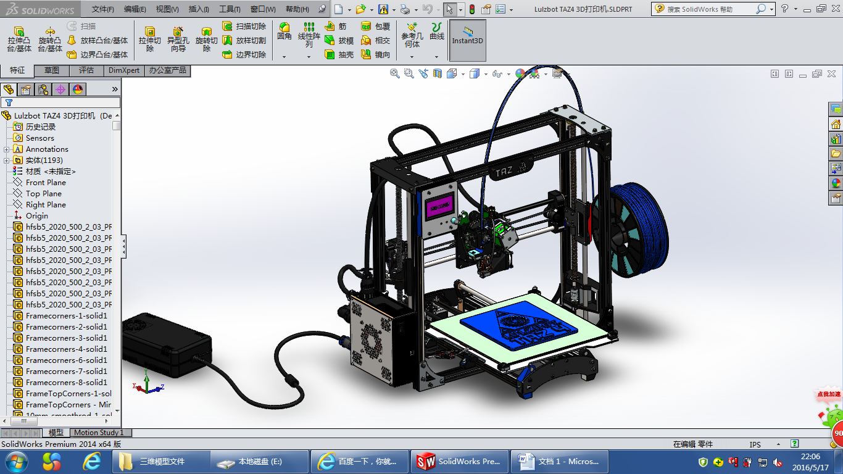
Task: Switch to the 草图 tab
Action: [x=52, y=71]
